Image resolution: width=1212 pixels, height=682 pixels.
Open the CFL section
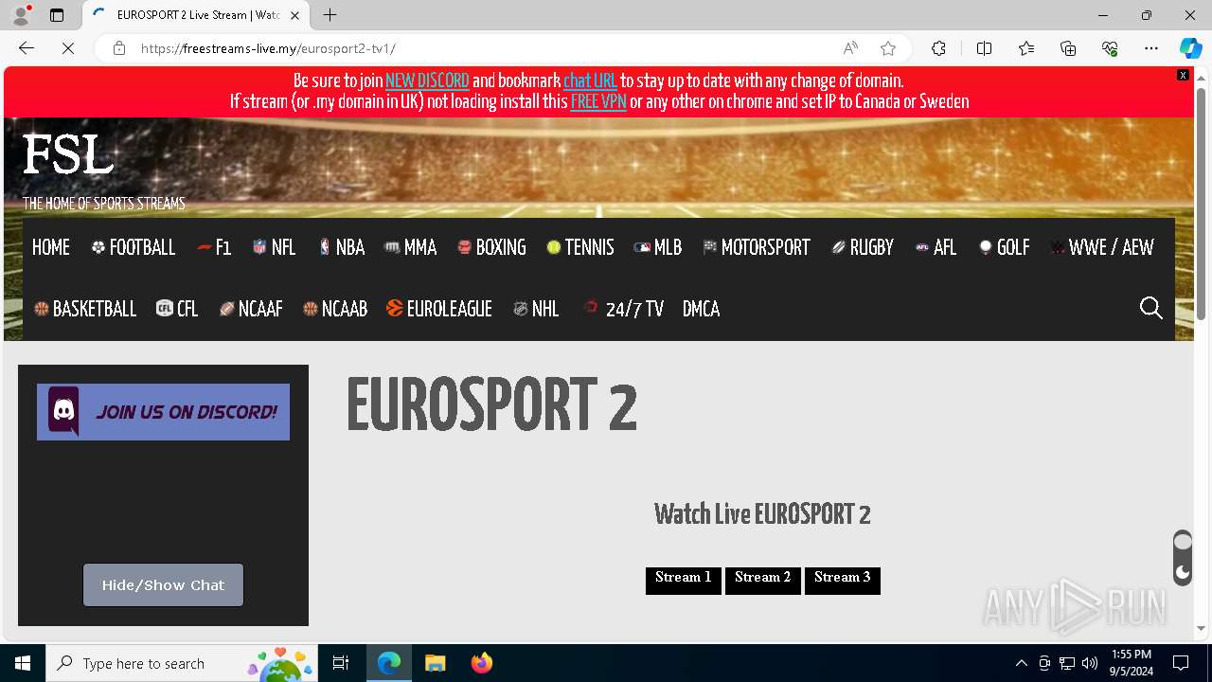pyautogui.click(x=177, y=310)
